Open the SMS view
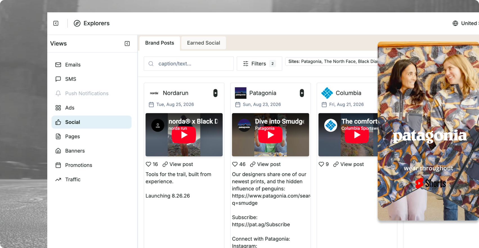The width and height of the screenshot is (479, 248). coord(91,79)
